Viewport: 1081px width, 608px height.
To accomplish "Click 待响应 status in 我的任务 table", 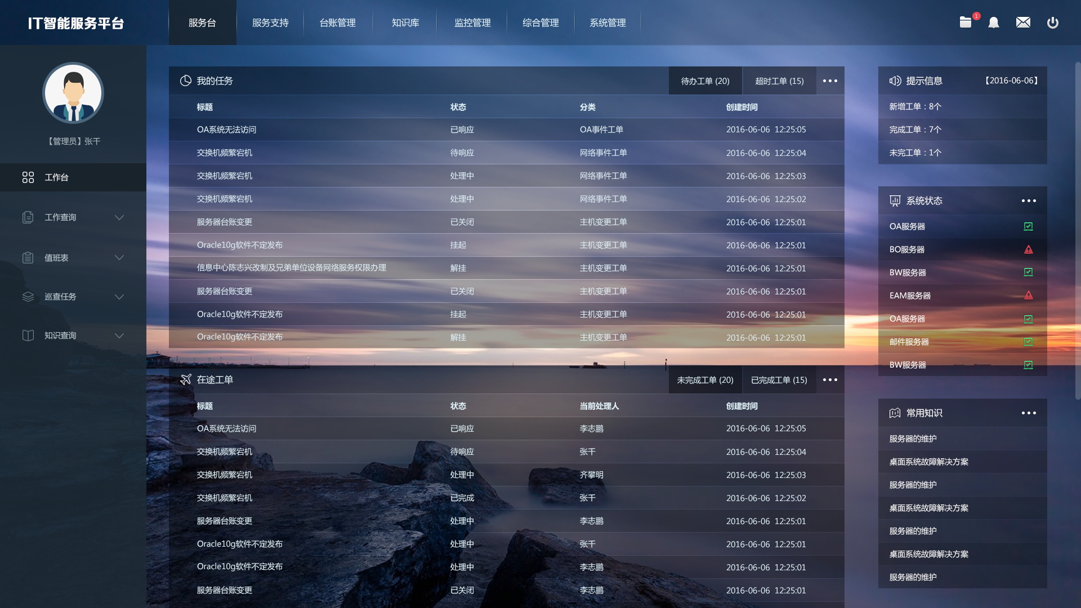I will coord(462,153).
